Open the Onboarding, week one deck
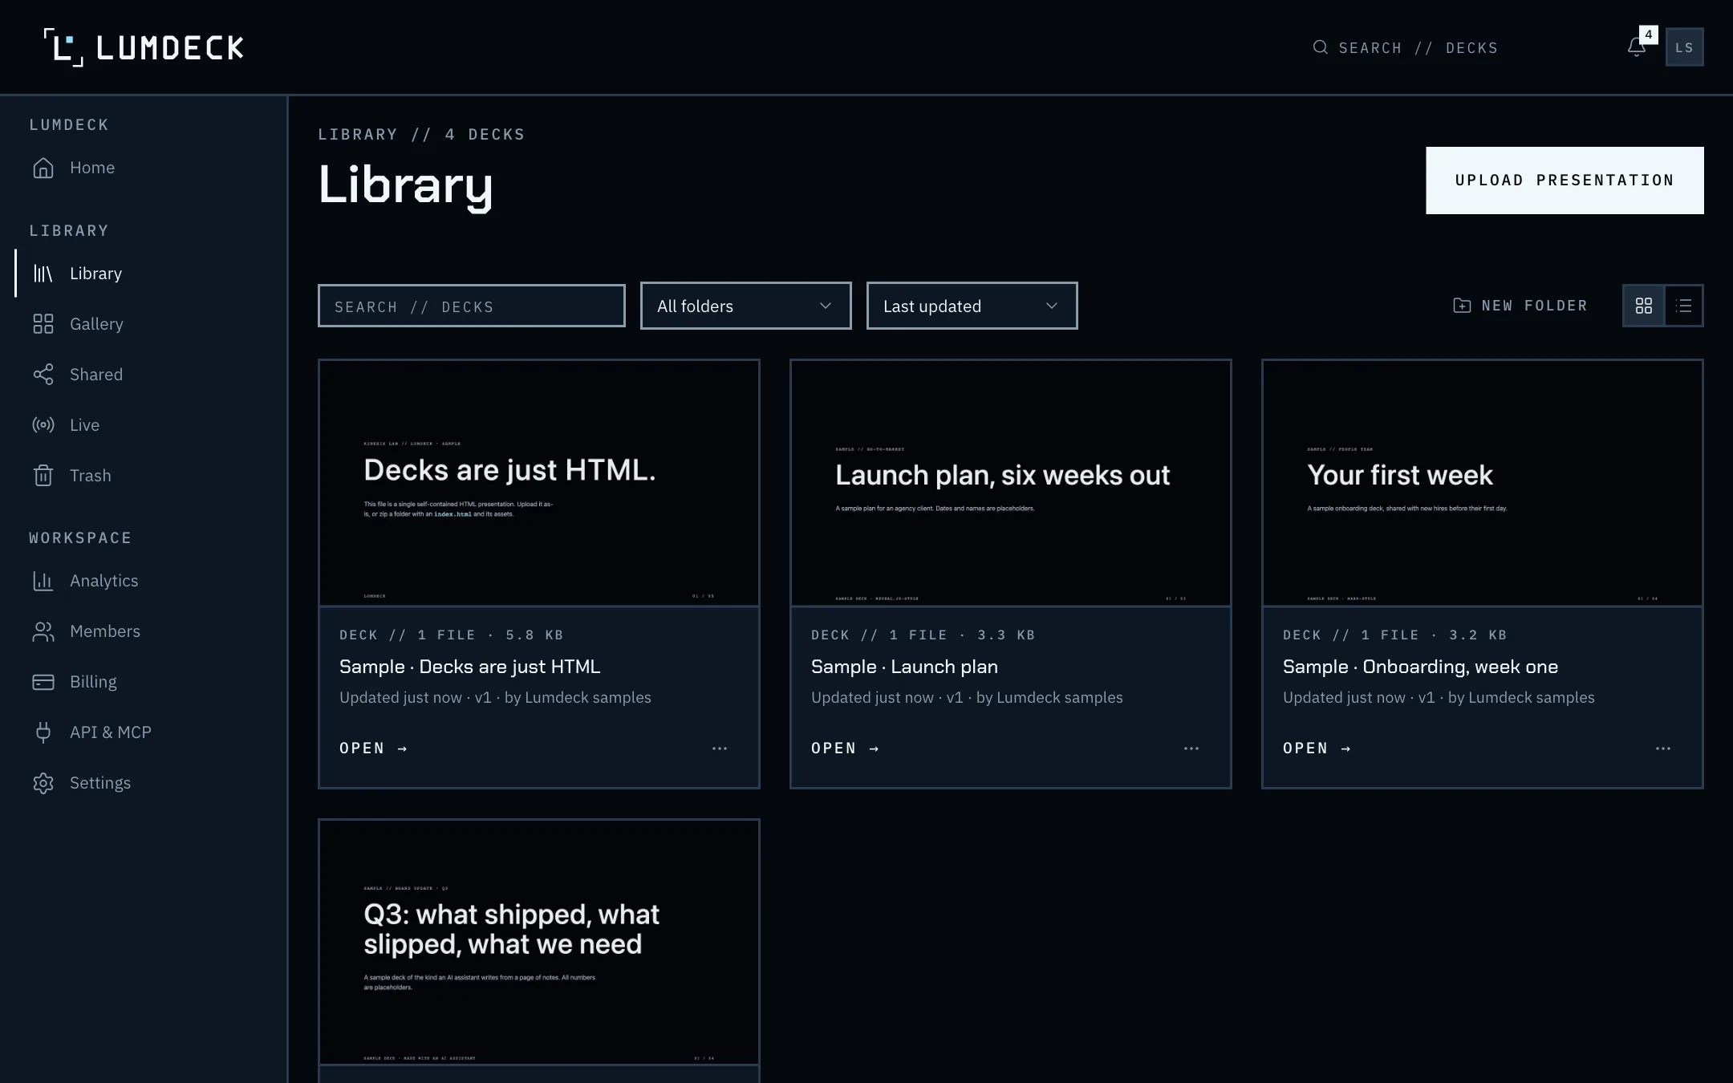The image size is (1733, 1083). [1317, 748]
